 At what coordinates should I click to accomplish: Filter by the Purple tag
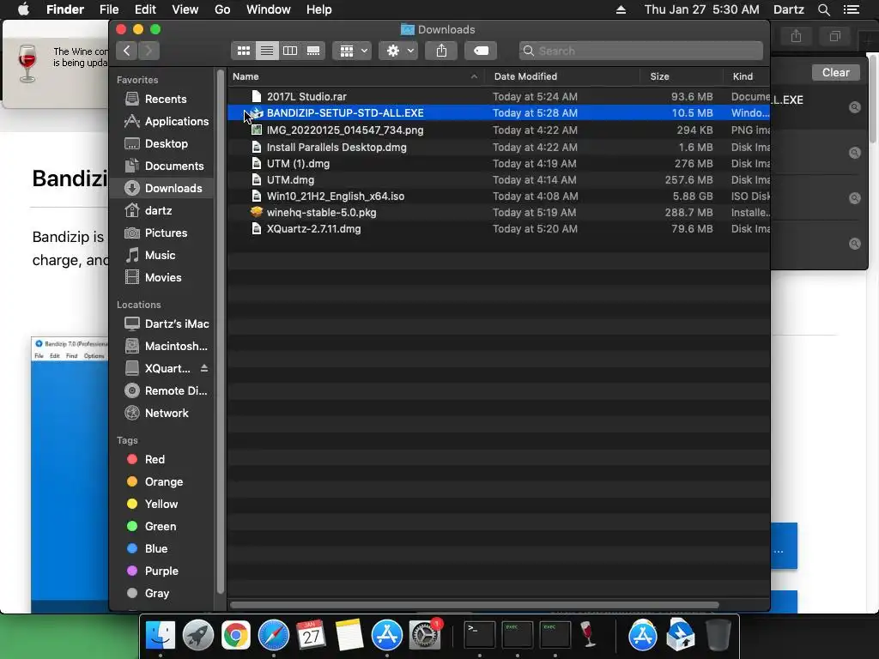tap(161, 571)
